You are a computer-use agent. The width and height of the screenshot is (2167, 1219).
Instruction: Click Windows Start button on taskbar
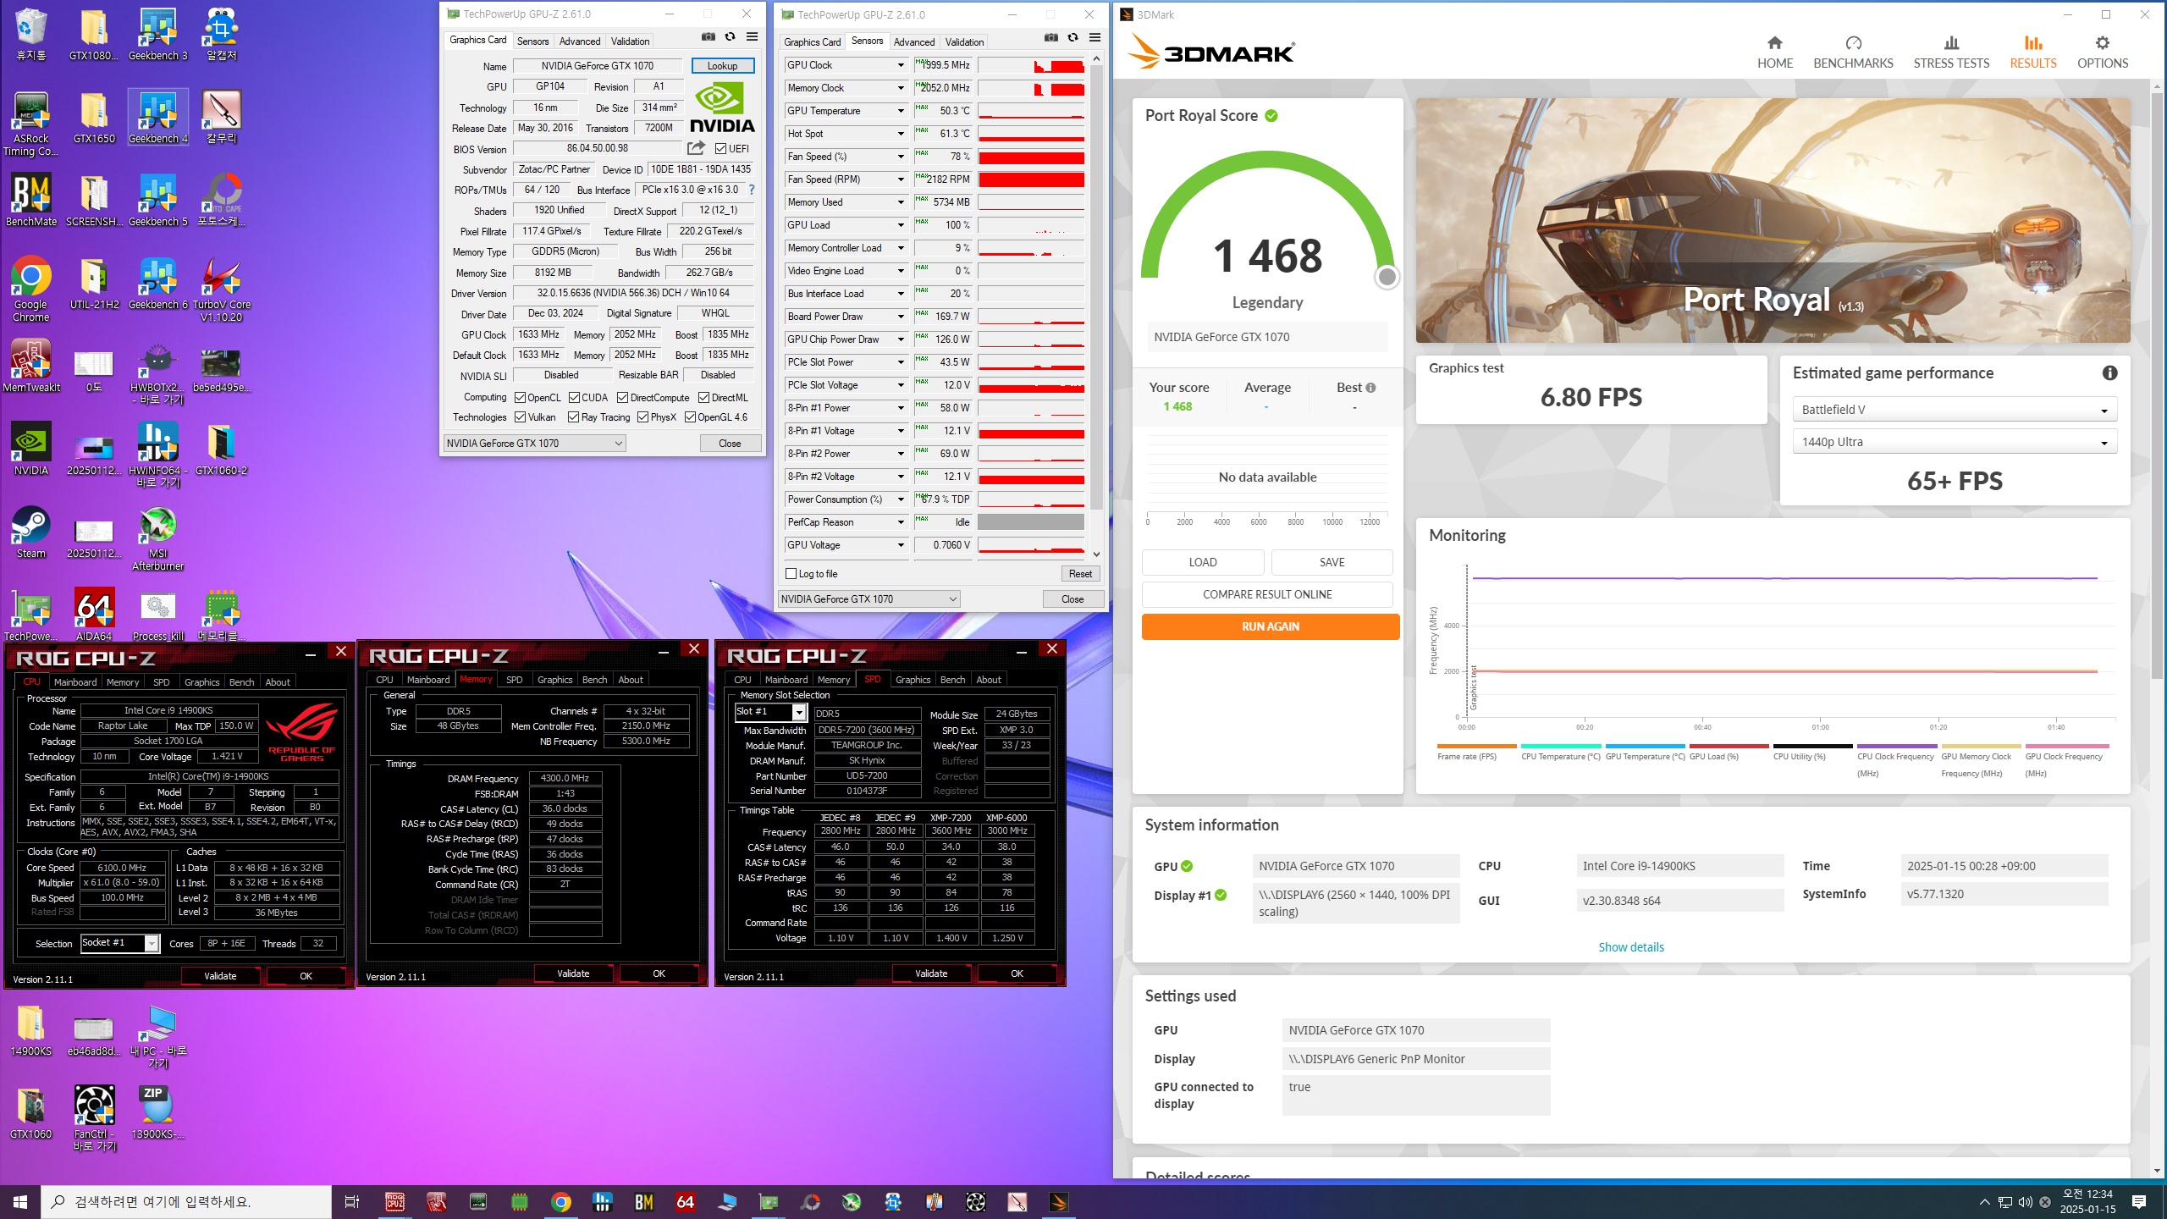point(20,1201)
